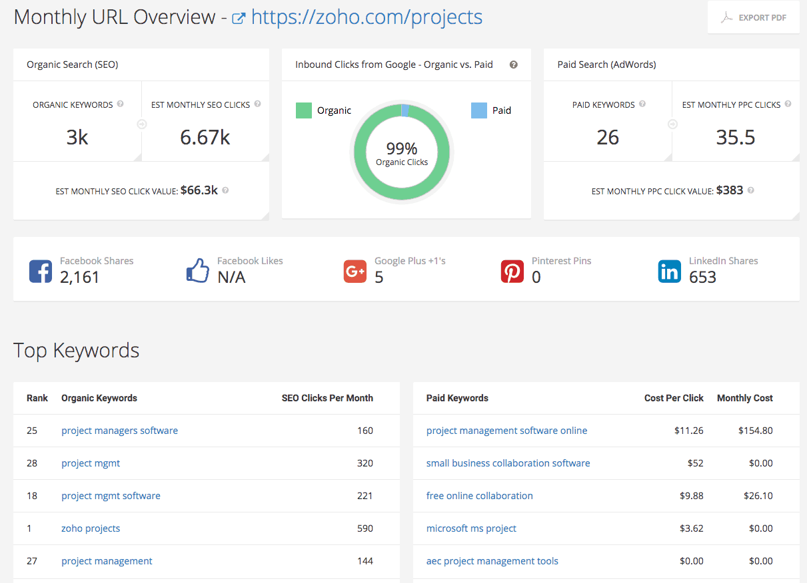
Task: Click the arrow icon between organic metrics
Action: click(x=141, y=124)
